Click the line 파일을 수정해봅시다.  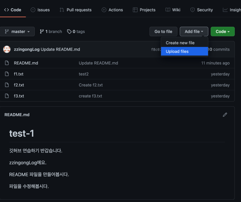[29, 186]
